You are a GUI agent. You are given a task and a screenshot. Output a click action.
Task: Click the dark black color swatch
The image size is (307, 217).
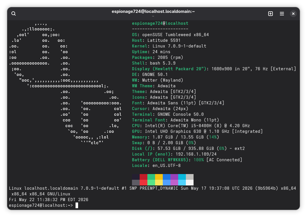[x=136, y=177]
